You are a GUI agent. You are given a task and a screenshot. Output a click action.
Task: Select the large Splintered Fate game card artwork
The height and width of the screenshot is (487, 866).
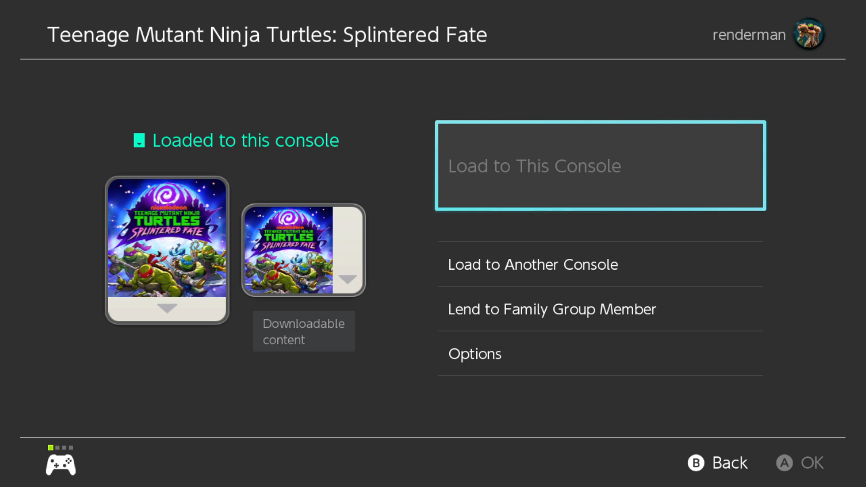point(167,238)
